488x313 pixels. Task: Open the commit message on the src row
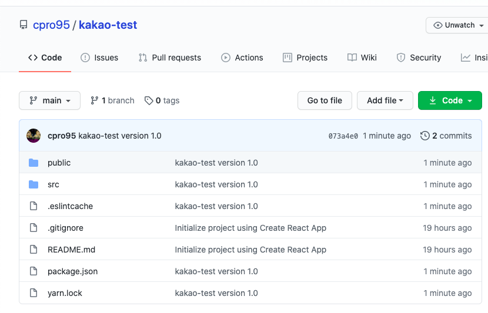[216, 184]
